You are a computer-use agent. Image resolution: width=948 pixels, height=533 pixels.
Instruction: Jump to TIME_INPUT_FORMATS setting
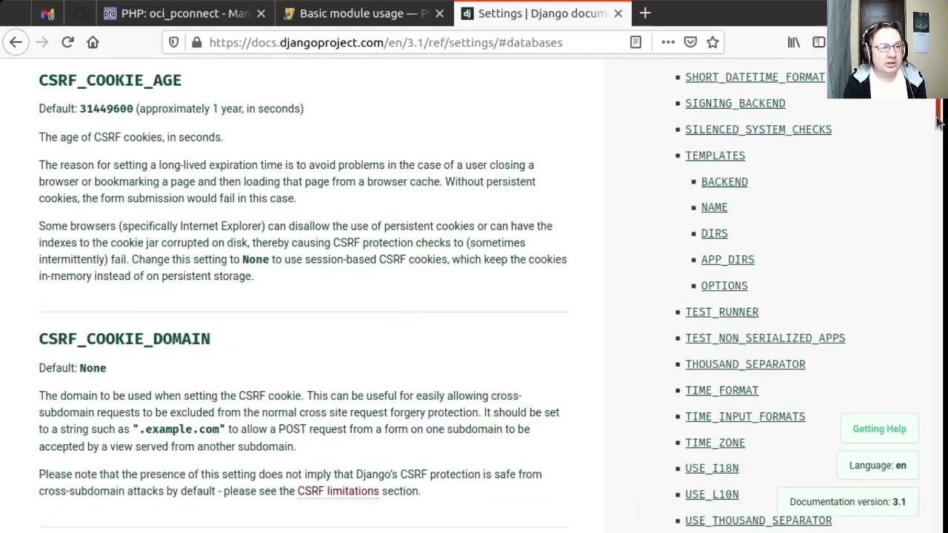tap(745, 417)
